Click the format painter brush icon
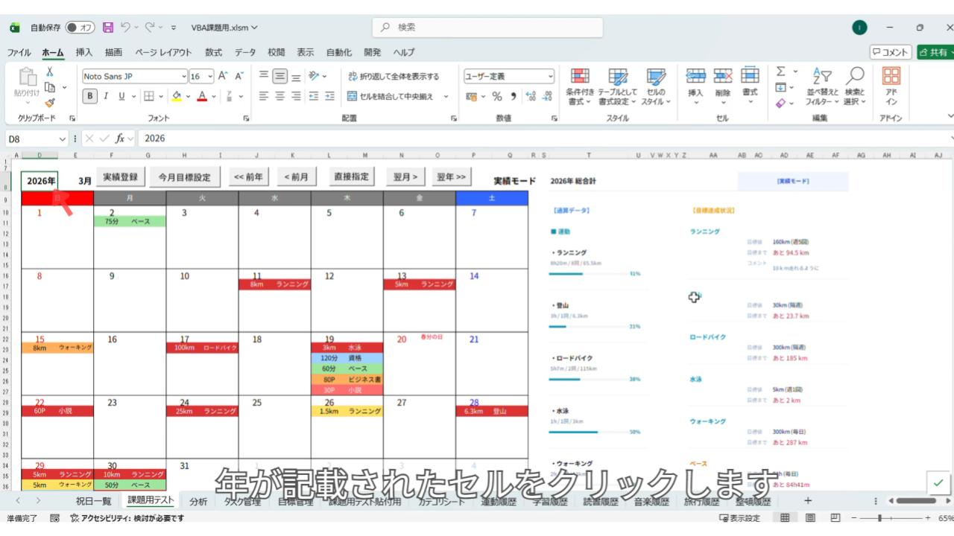This screenshot has height=536, width=954. (x=50, y=103)
